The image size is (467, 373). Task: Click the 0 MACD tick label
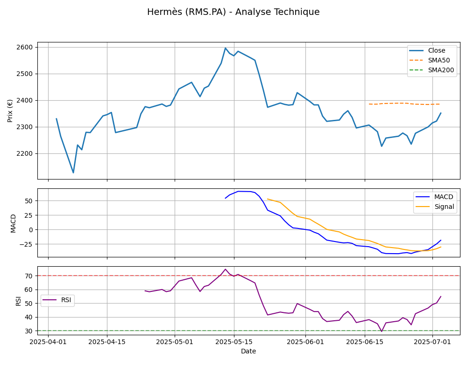click(x=31, y=230)
